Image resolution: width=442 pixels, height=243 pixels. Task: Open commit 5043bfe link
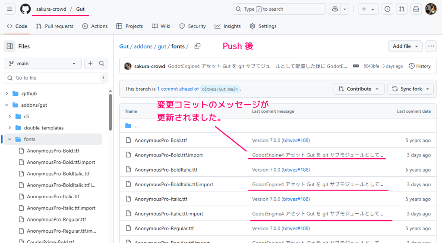tap(371, 66)
